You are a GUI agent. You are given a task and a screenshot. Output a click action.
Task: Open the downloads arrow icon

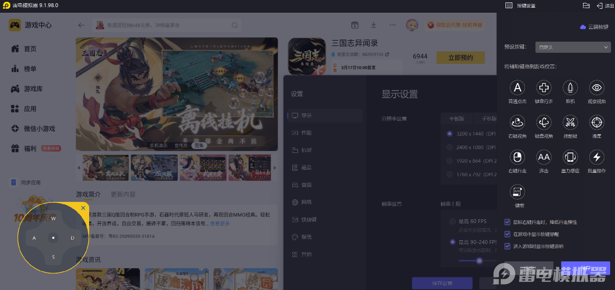click(x=374, y=25)
